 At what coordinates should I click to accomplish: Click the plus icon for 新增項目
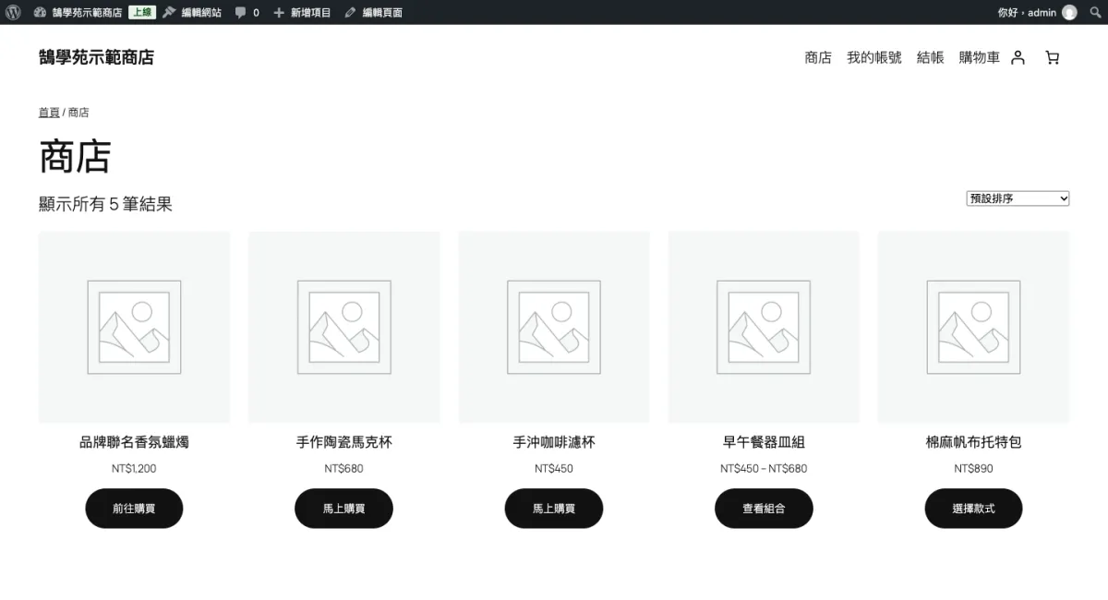pyautogui.click(x=279, y=12)
